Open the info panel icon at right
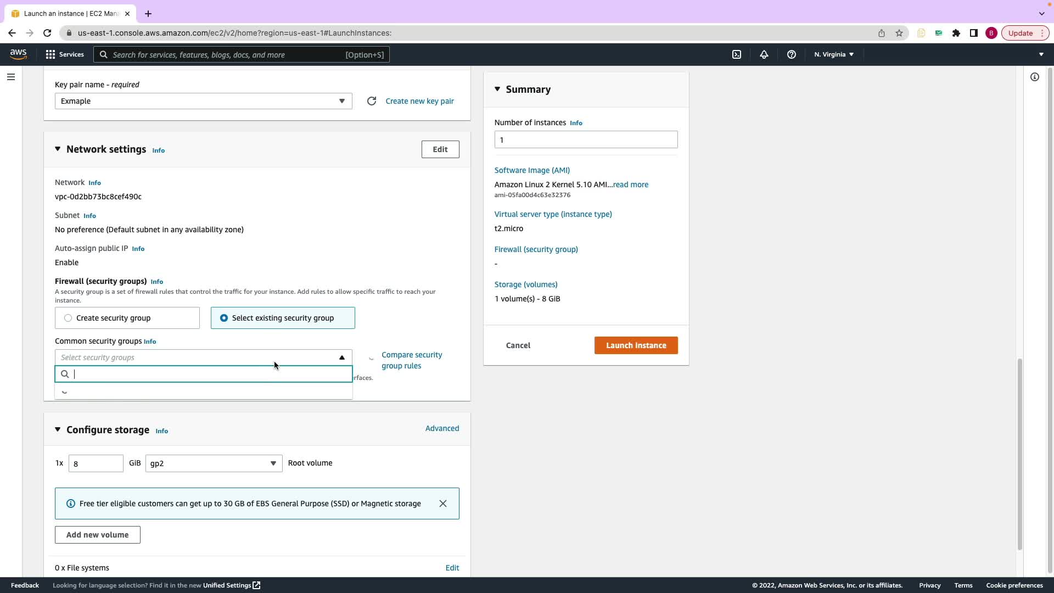Image resolution: width=1054 pixels, height=593 pixels. click(x=1034, y=77)
